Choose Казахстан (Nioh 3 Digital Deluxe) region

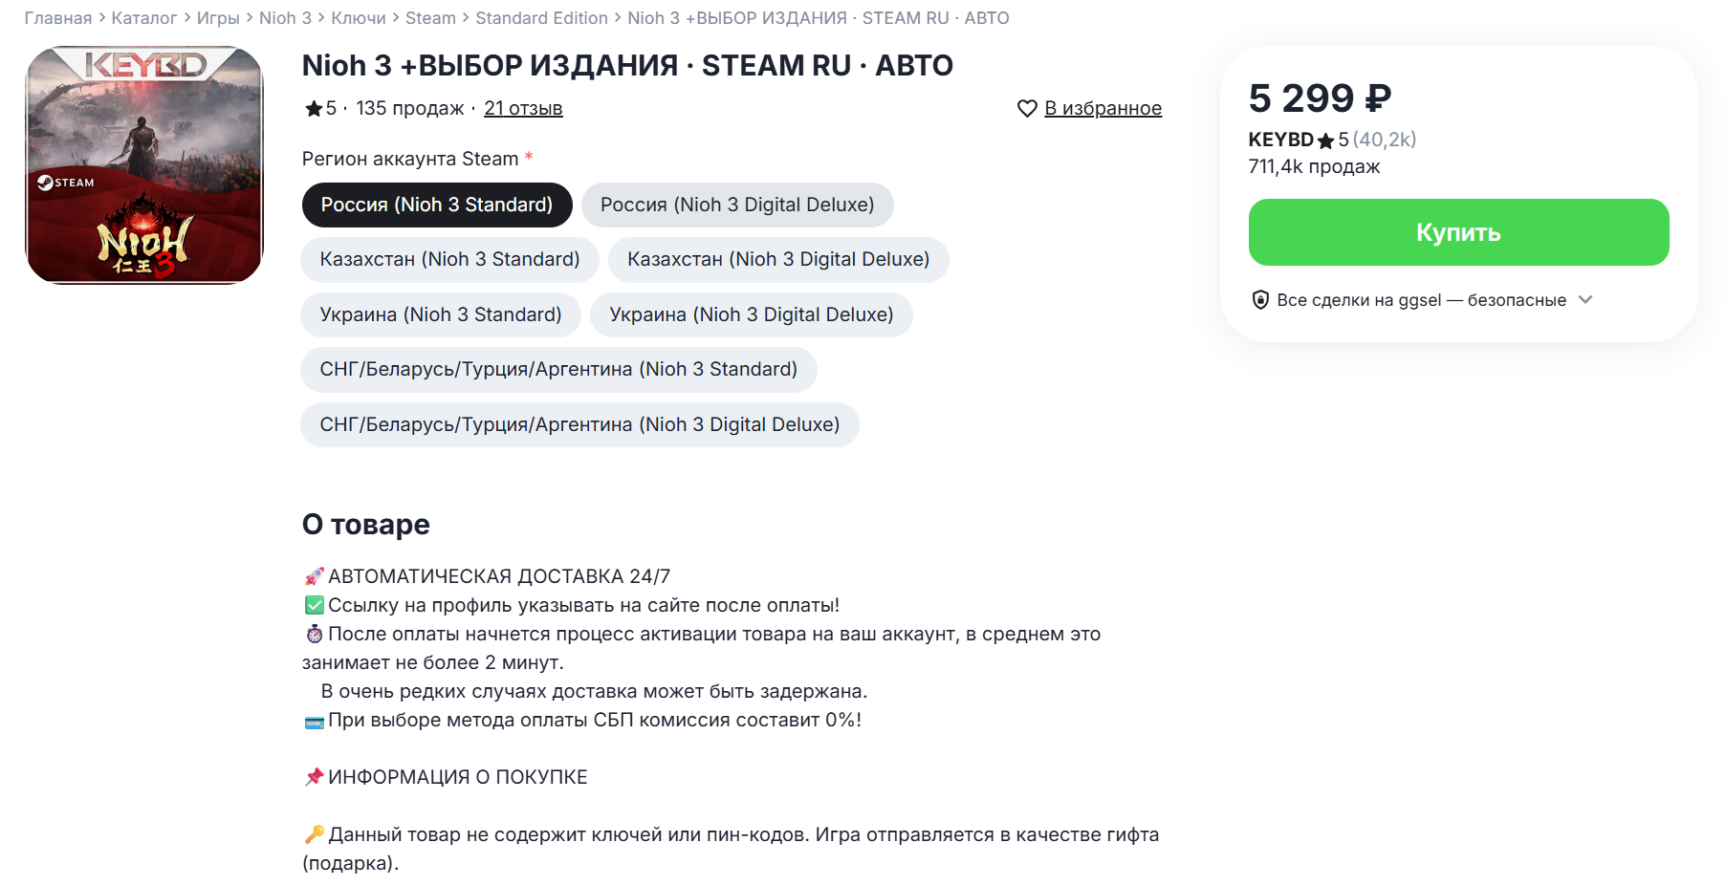777,260
